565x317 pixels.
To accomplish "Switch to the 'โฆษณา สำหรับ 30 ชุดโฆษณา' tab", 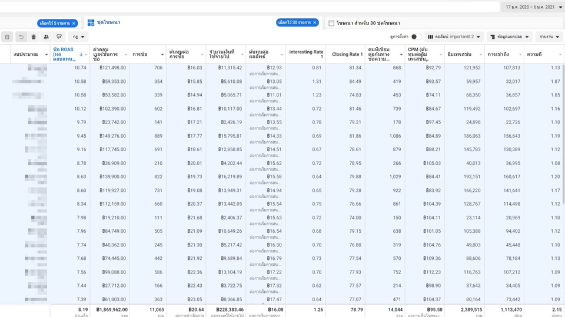I will 368,23.
